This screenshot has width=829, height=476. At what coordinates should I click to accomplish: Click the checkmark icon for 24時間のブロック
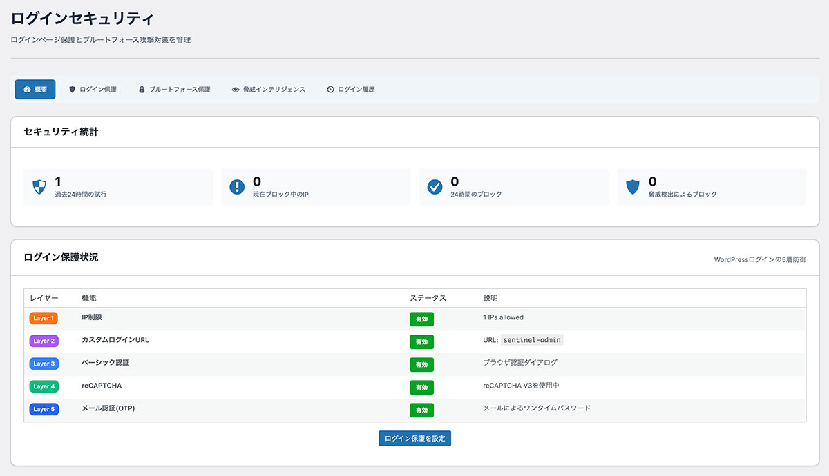point(435,187)
